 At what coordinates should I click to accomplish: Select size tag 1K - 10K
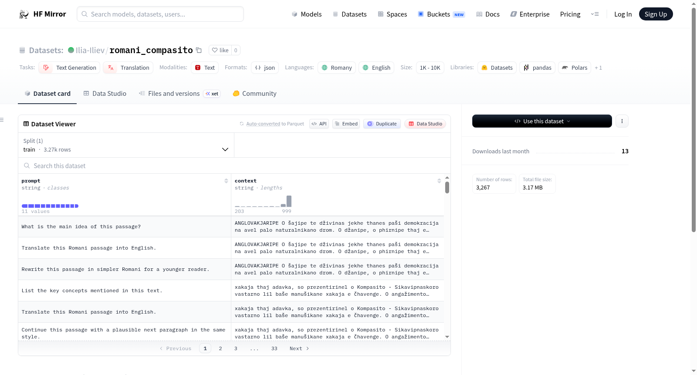click(x=430, y=68)
